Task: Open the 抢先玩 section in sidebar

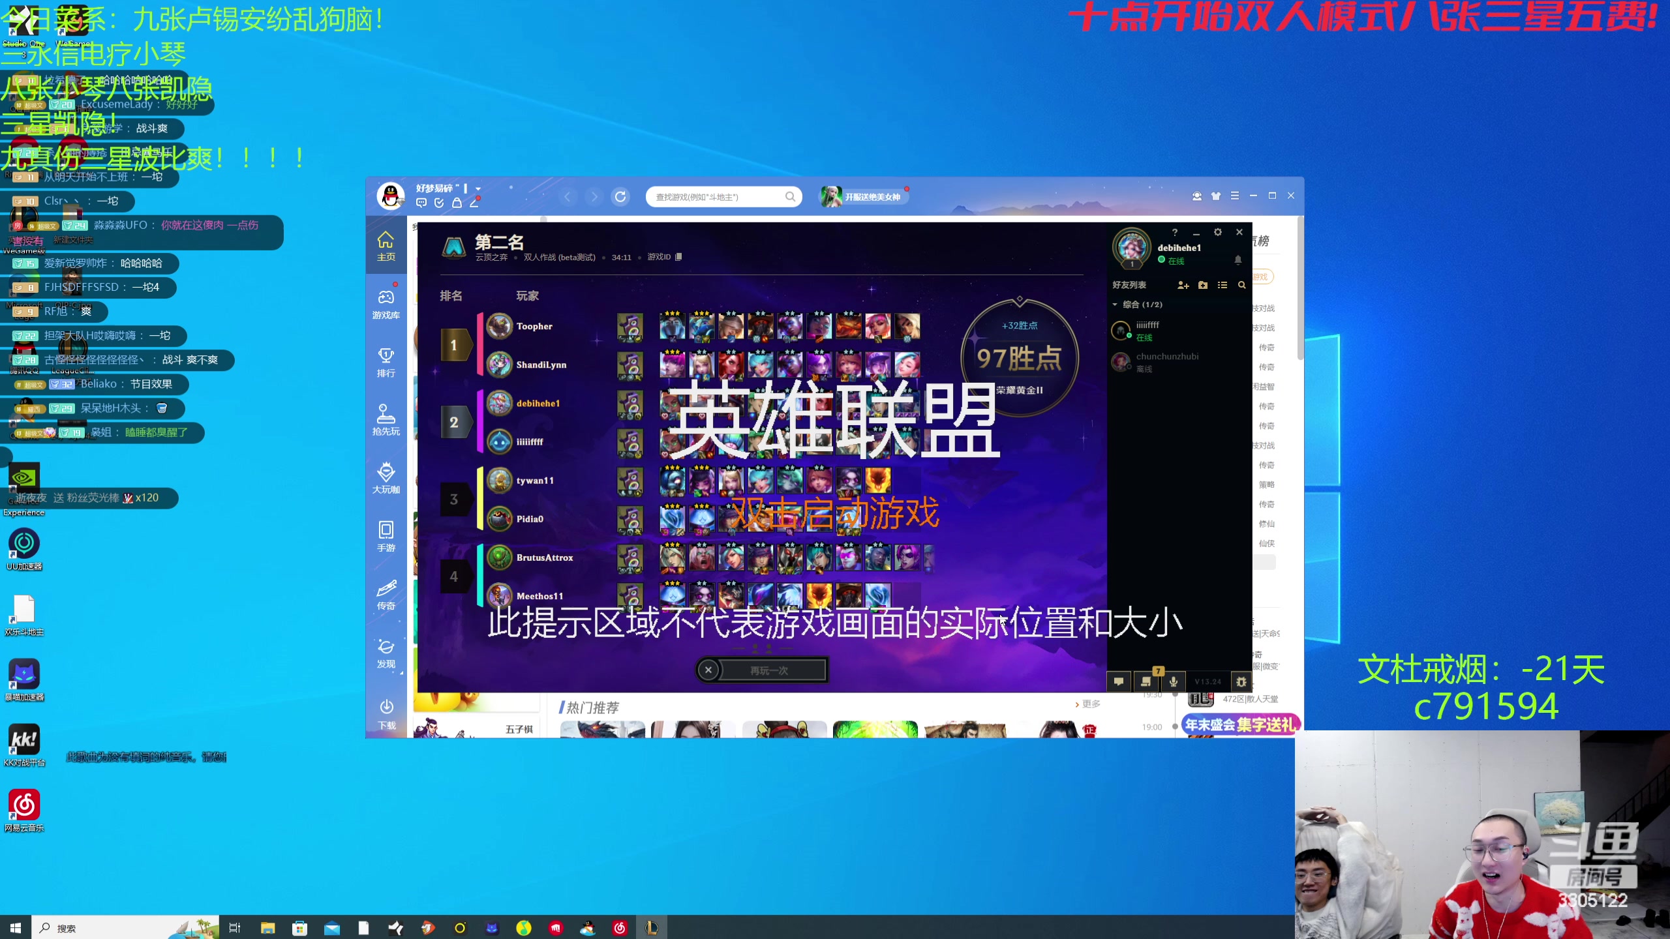Action: tap(386, 421)
